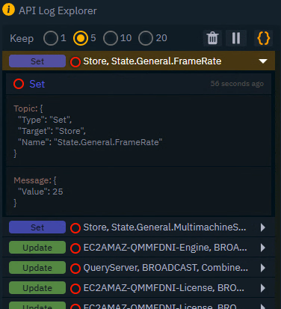Click the "Name": "State.General.FrameRate" line
281x309 pixels.
pos(90,142)
